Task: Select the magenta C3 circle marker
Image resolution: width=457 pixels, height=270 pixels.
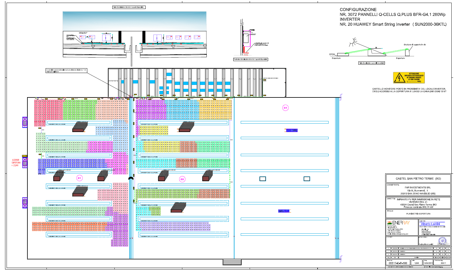Action: click(x=285, y=108)
